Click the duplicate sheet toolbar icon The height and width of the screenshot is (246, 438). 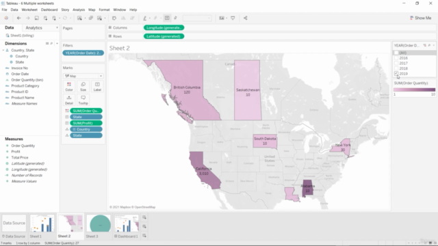(x=91, y=18)
